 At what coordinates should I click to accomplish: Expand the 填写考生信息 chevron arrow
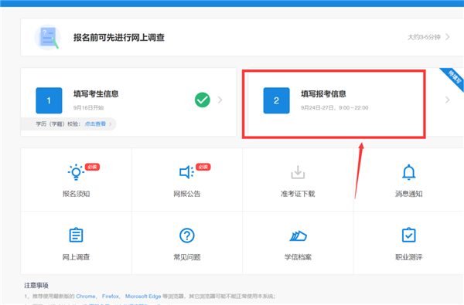coord(220,100)
